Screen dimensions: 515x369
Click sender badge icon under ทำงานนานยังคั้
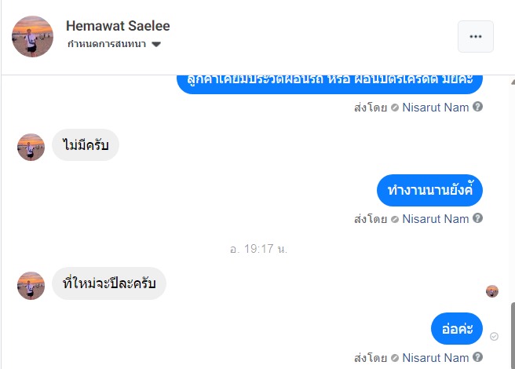click(394, 219)
